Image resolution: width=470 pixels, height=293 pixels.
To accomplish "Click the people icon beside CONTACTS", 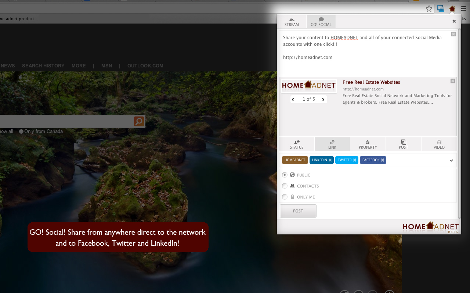I will tap(292, 186).
